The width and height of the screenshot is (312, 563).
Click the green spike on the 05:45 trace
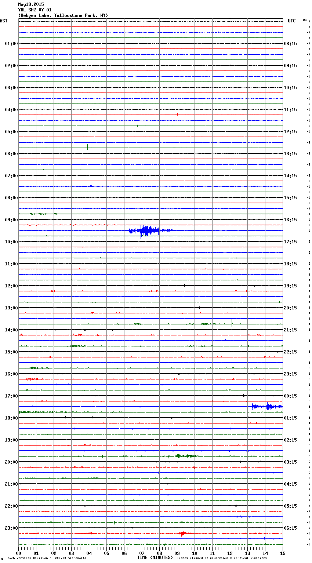87,148
